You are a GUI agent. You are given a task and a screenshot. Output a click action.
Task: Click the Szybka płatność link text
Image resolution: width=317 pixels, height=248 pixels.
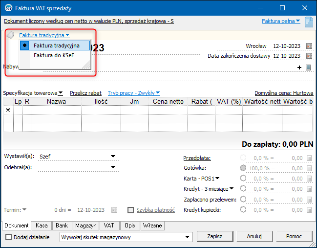155,210
